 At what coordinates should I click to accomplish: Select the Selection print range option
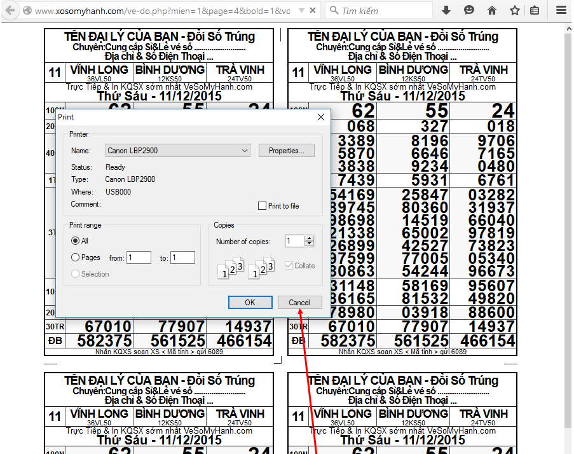pos(75,274)
